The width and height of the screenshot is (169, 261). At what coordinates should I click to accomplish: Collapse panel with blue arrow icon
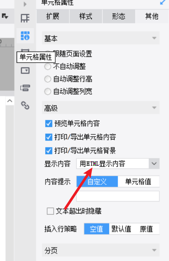coord(163,2)
